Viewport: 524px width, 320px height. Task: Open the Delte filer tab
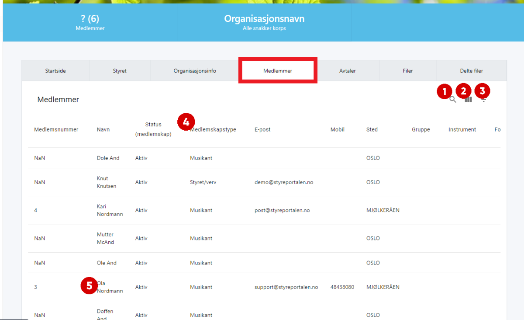pyautogui.click(x=471, y=71)
